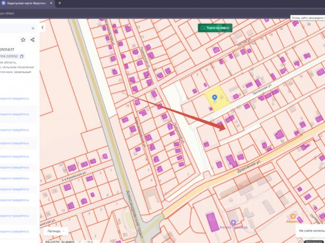The image size is (325, 243).
Task: Share the parcel via share icon
Action: click(32, 39)
